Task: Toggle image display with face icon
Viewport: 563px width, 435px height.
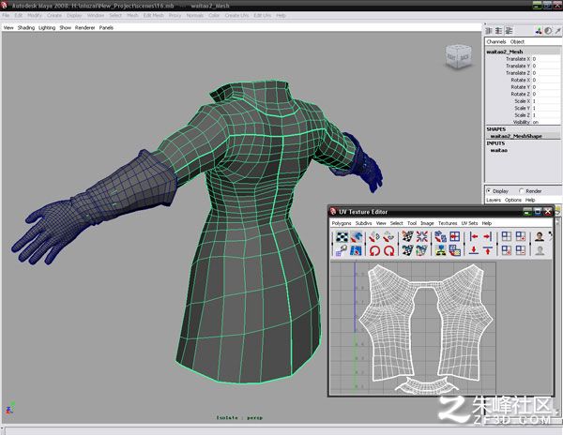Action: 540,236
